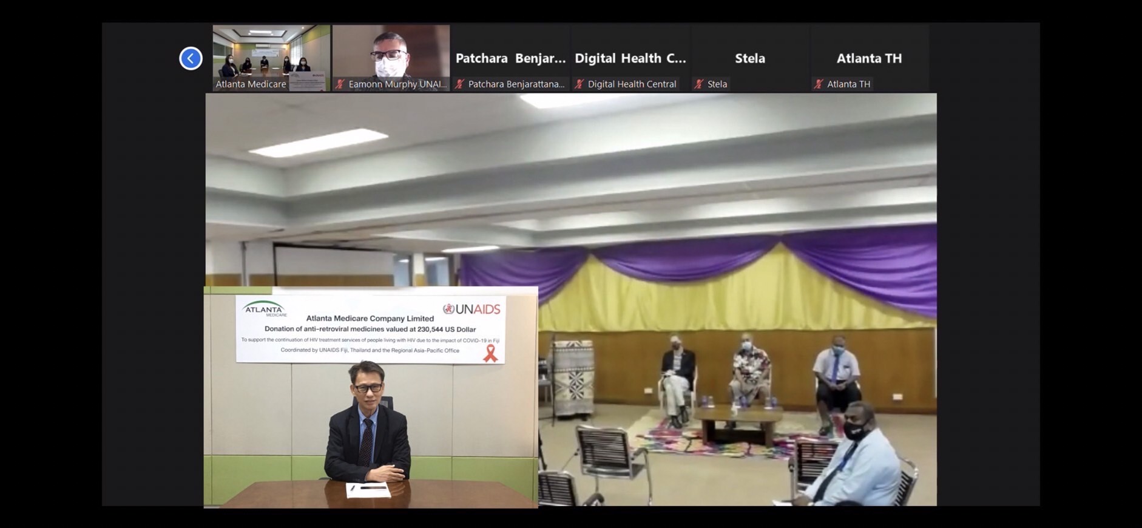Select the Digital Health C... participant tile
This screenshot has width=1142, height=528.
(630, 58)
